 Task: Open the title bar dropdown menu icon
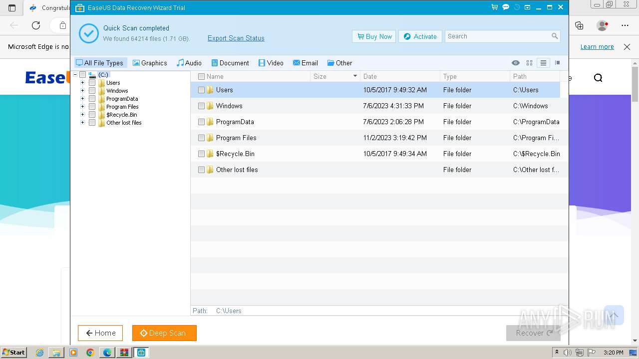[528, 7]
